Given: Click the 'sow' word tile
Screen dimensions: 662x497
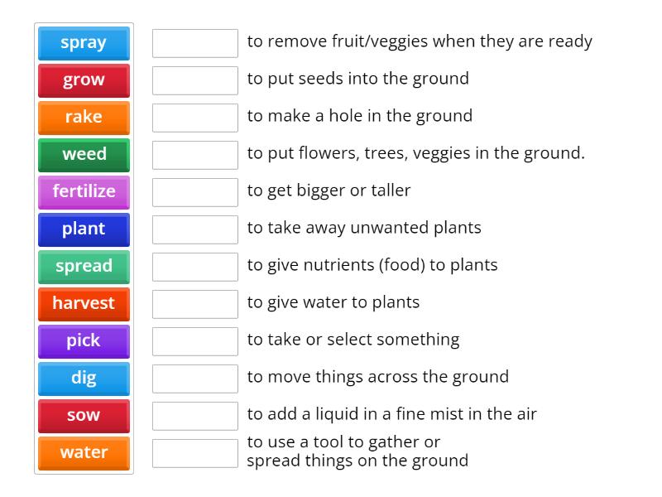Looking at the screenshot, I should (x=83, y=416).
